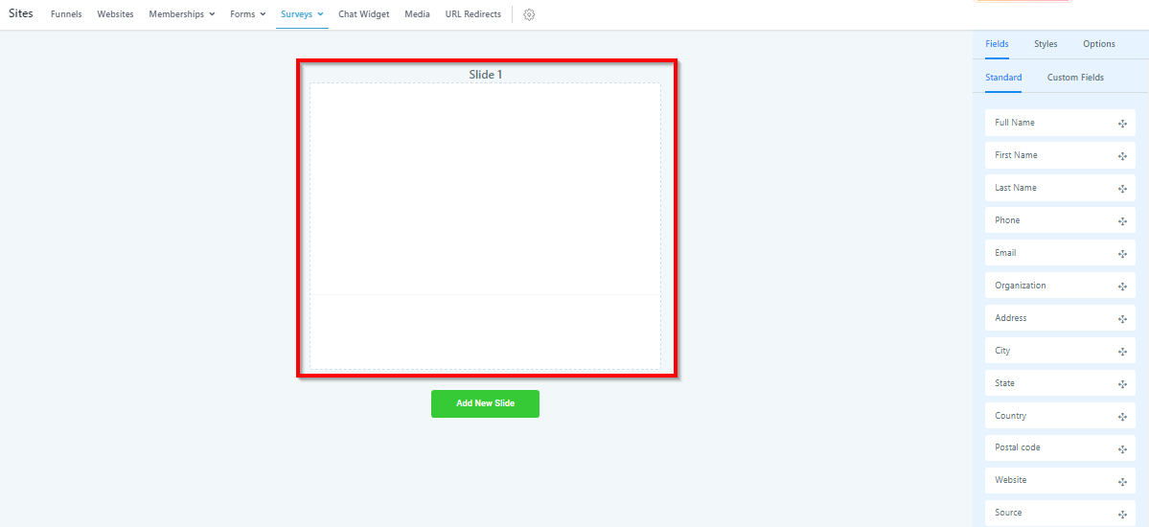This screenshot has width=1149, height=527.
Task: Go to Funnels in the top navigation
Action: (x=66, y=14)
